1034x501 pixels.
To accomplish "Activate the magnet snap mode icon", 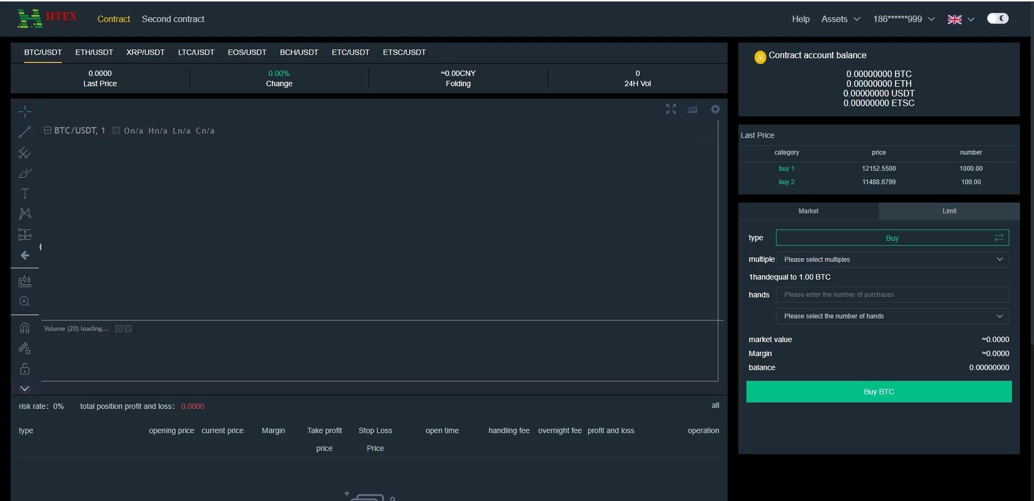I will pyautogui.click(x=25, y=328).
